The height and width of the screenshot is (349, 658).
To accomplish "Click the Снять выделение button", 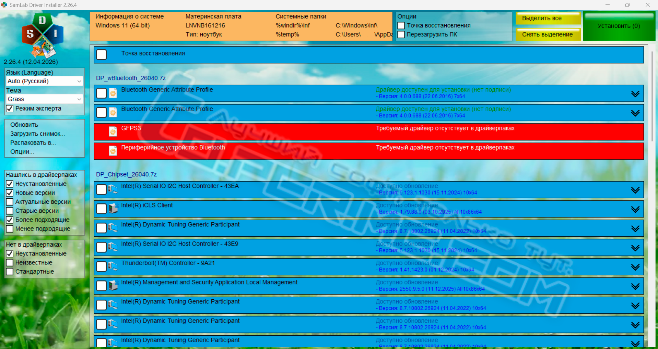I will [x=548, y=34].
